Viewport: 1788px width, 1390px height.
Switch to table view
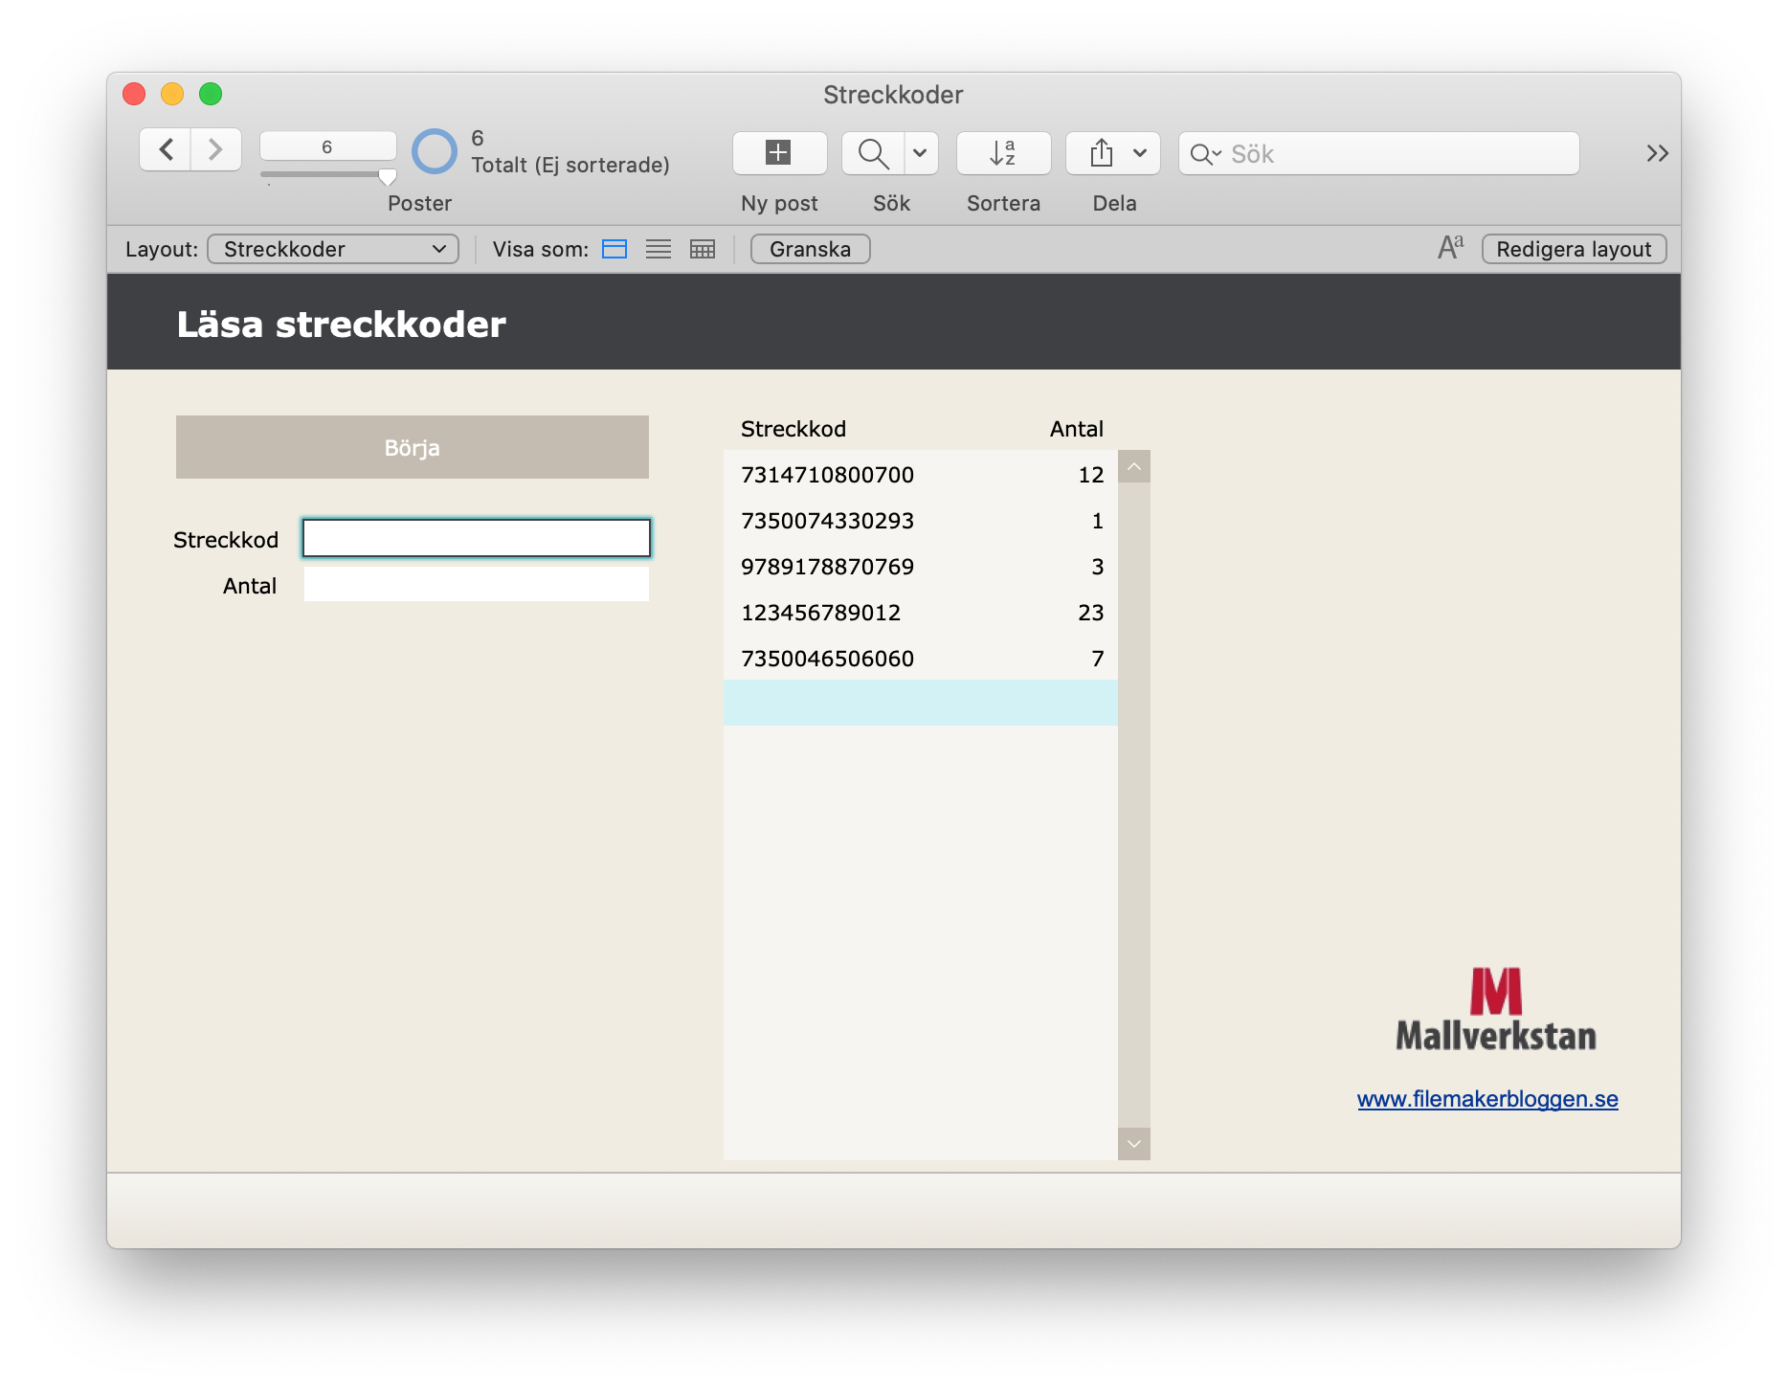pyautogui.click(x=703, y=249)
